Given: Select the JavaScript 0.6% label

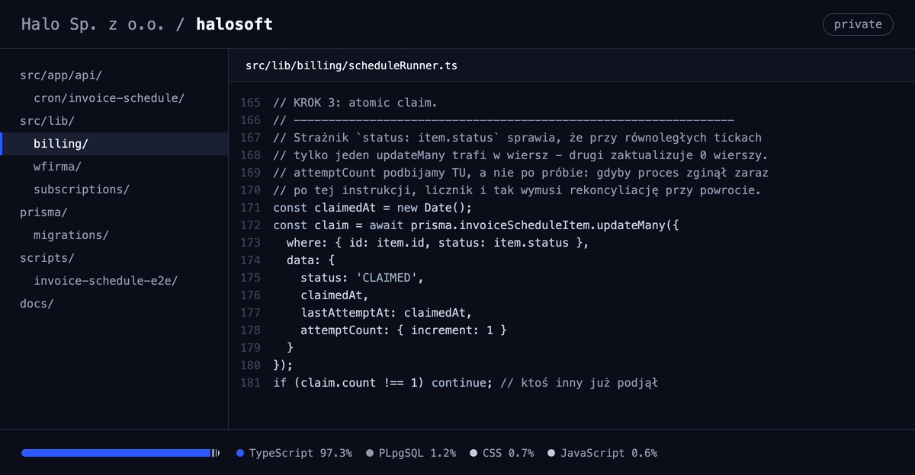Looking at the screenshot, I should point(608,453).
